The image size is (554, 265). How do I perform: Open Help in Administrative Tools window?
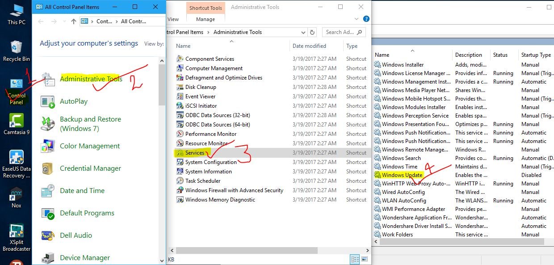[366, 19]
